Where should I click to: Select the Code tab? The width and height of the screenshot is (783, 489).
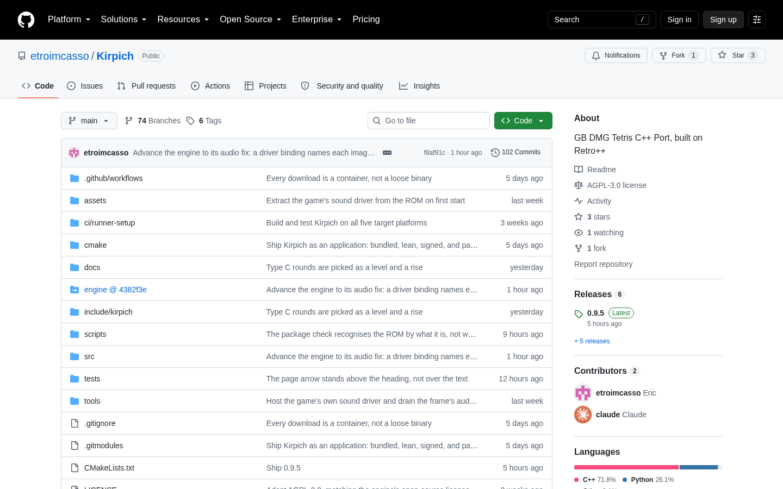click(38, 86)
